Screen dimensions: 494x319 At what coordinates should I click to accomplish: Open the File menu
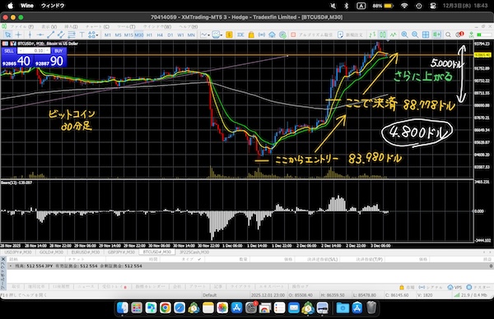coord(21,27)
